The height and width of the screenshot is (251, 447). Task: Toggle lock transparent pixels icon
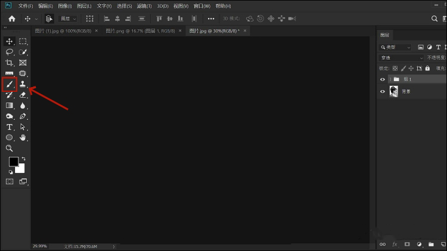pyautogui.click(x=395, y=69)
